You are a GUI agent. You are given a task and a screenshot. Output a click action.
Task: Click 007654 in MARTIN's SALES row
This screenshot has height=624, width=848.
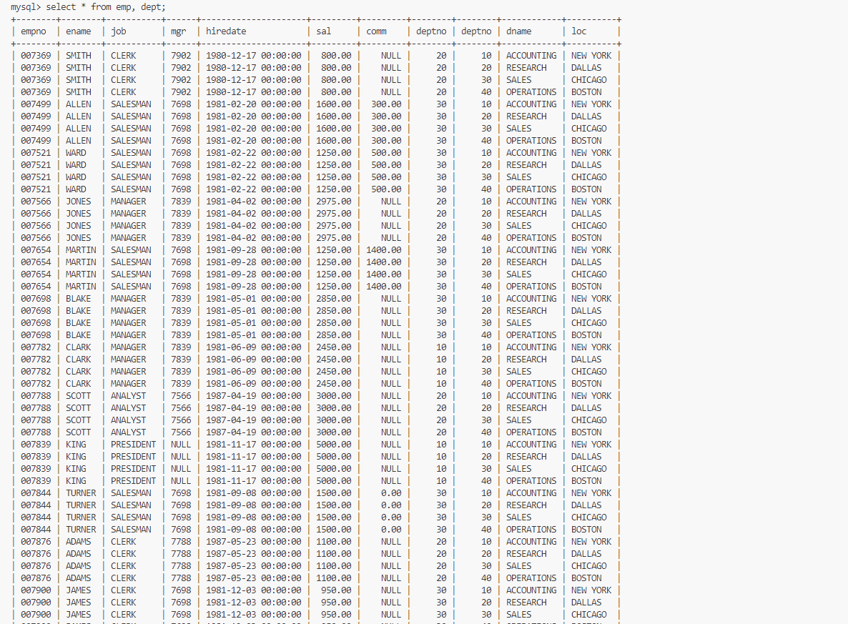36,274
